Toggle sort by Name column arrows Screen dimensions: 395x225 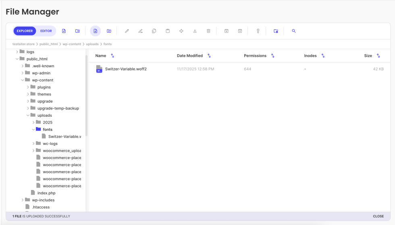pos(112,56)
